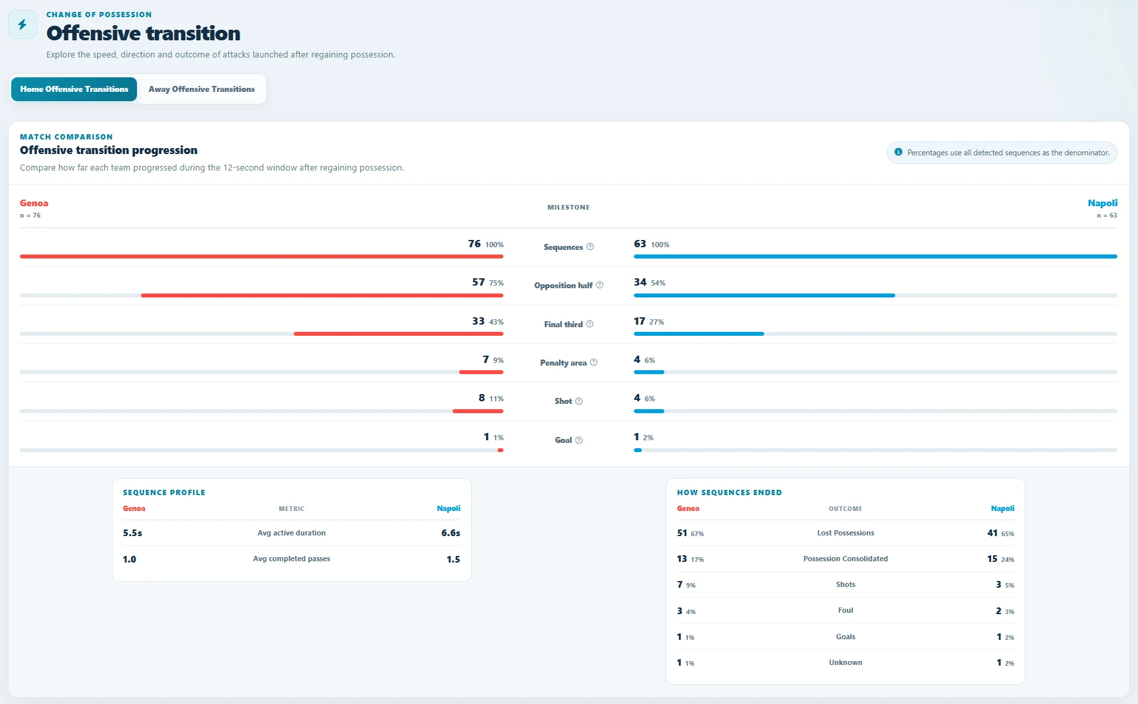1138x704 pixels.
Task: Click the 'Lost Possessions' outcome row label
Action: (x=846, y=533)
